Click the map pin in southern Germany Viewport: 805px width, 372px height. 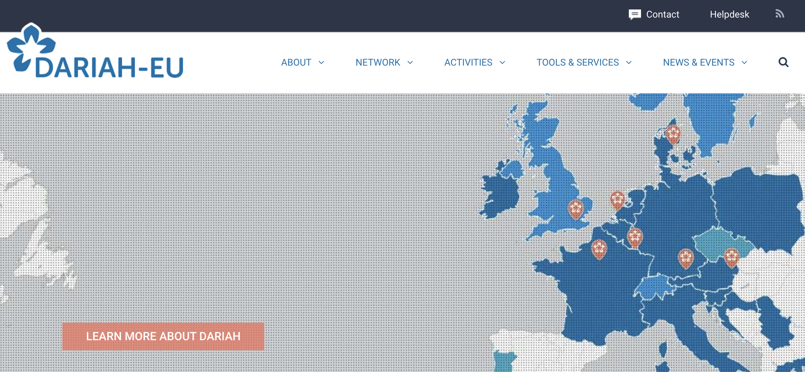686,258
